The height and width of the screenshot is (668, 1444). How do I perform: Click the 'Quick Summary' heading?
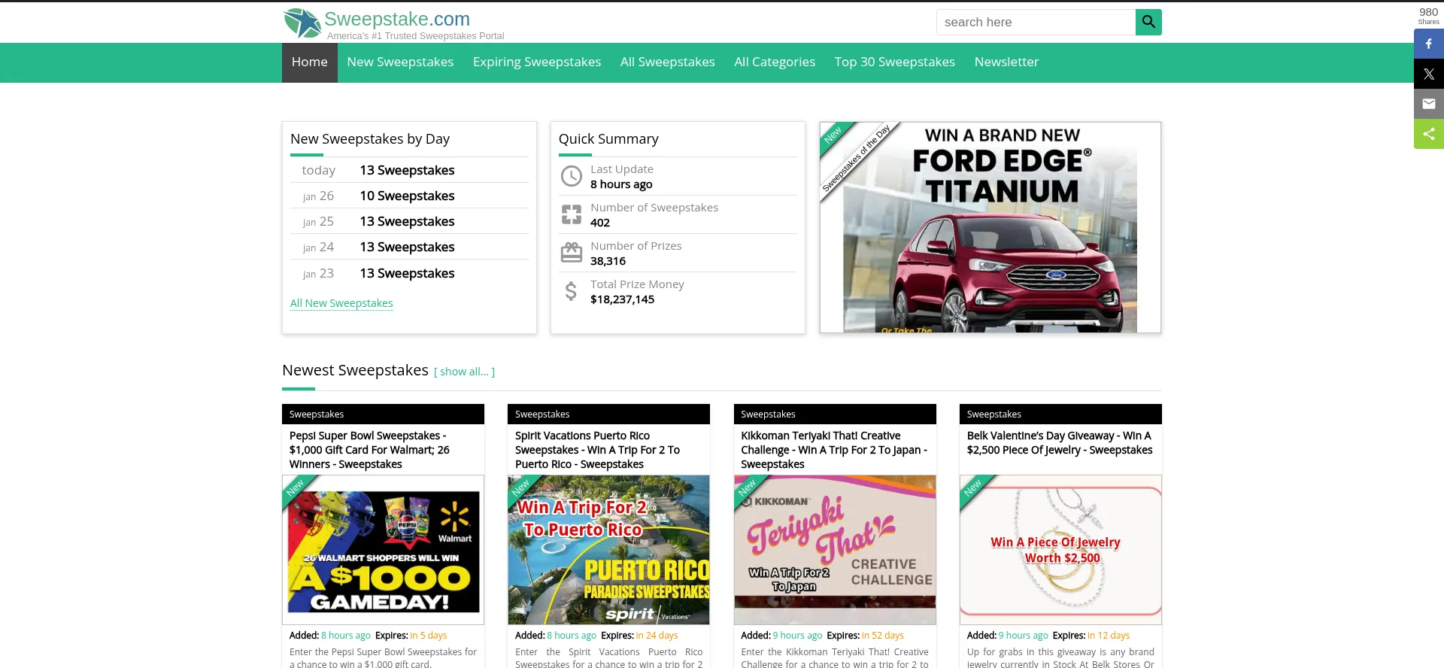[608, 139]
